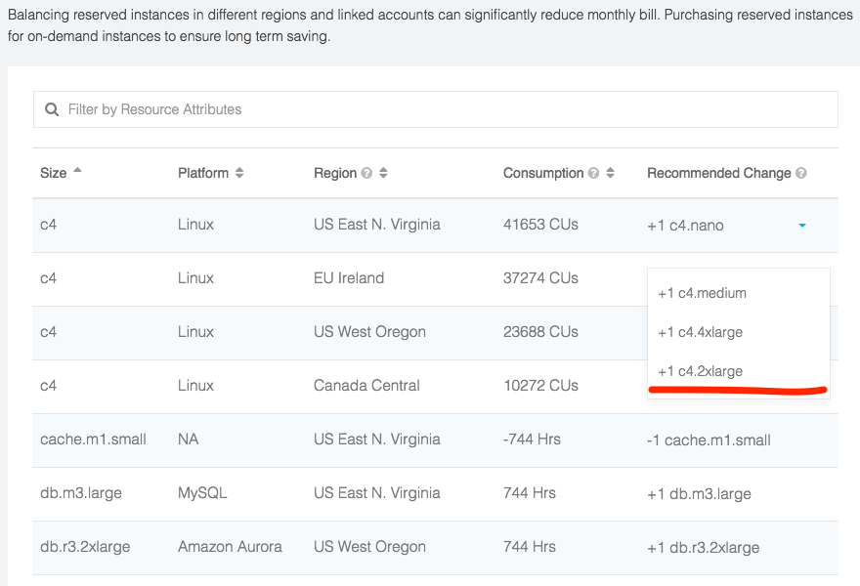Screen dimensions: 860x586
Task: Sort by Size column arrow
Action: coord(77,170)
